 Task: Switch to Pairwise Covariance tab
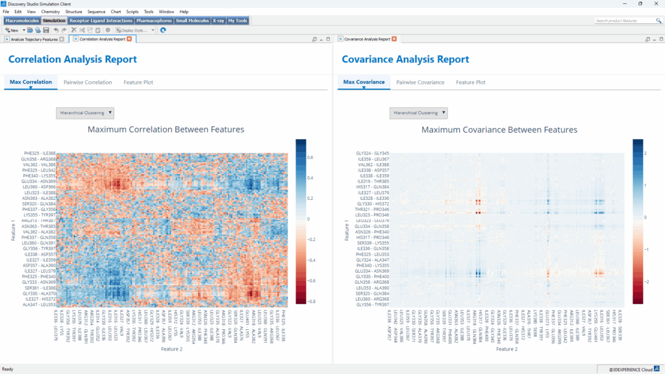tap(420, 82)
